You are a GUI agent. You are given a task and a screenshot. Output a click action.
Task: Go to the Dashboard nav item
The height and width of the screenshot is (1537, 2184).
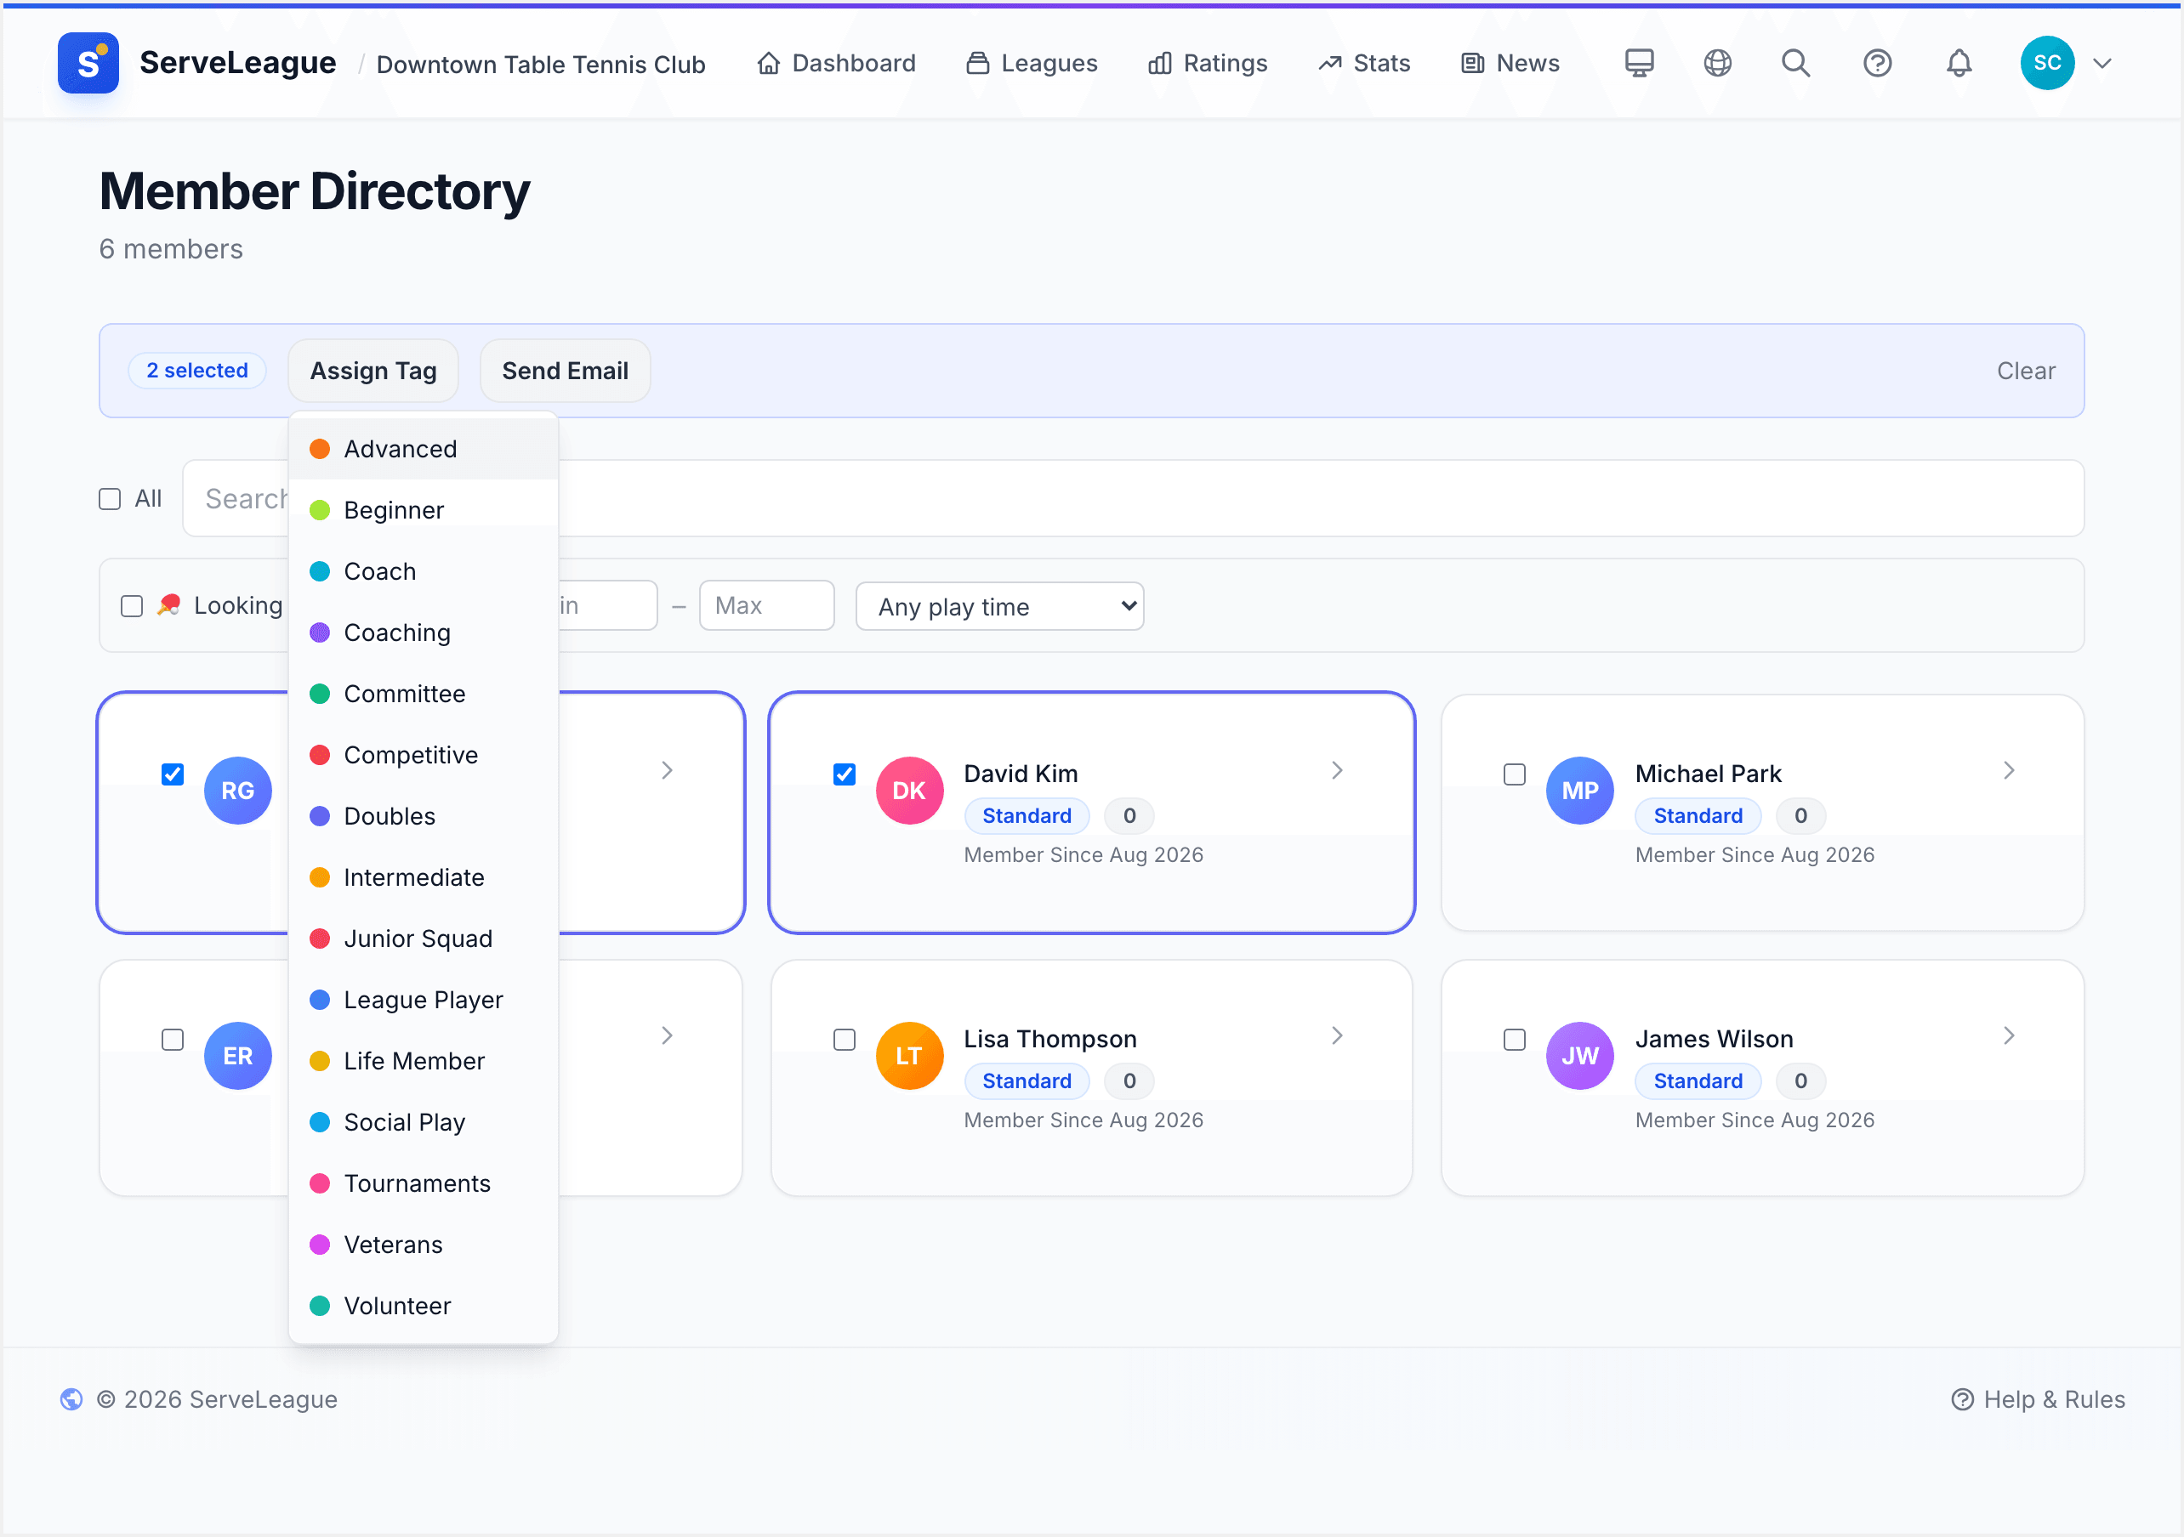836,64
